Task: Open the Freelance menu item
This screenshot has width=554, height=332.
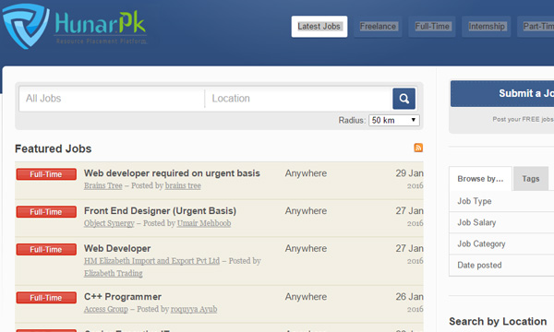Action: pyautogui.click(x=378, y=27)
